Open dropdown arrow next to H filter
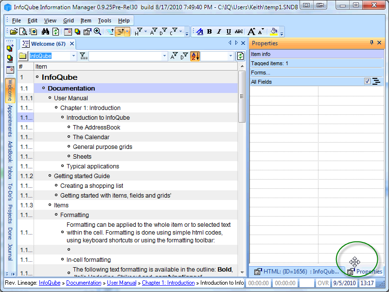Viewport: 389px width, 292px height. [x=145, y=32]
